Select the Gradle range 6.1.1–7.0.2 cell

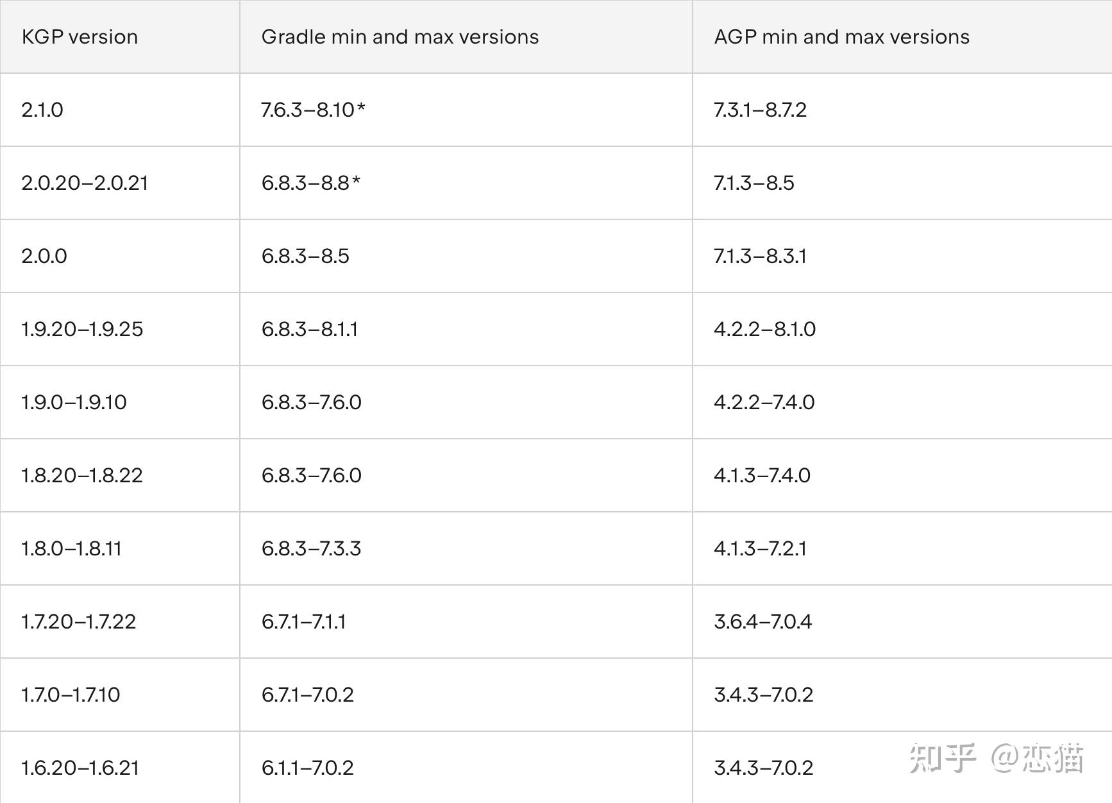[x=307, y=768]
